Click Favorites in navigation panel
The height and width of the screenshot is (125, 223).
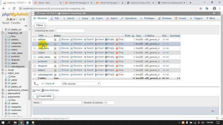coord(16,23)
